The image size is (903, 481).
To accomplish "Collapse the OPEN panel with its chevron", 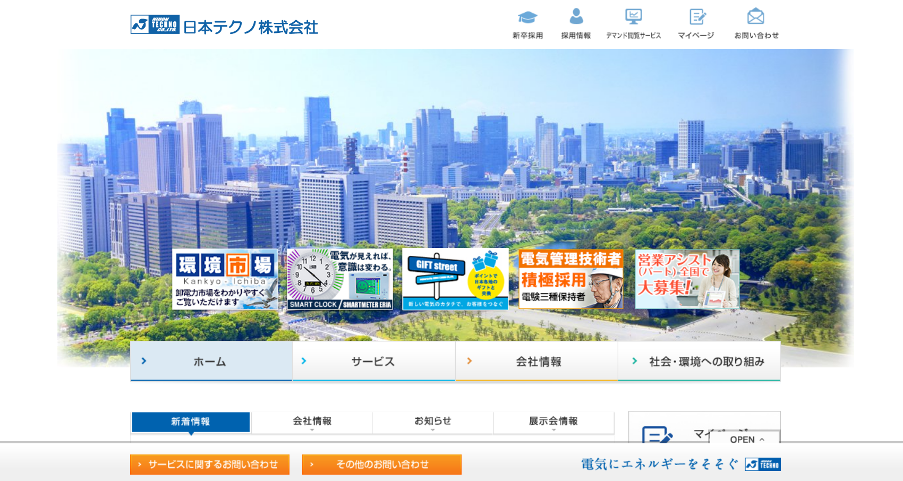I will coord(762,440).
